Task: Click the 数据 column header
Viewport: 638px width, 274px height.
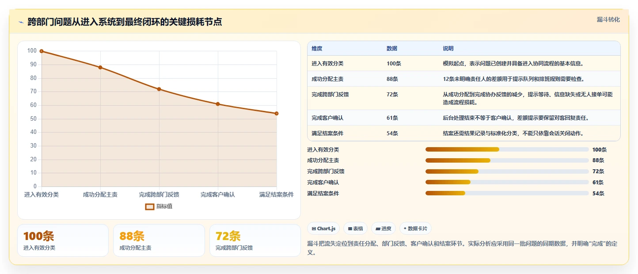Action: coord(392,49)
